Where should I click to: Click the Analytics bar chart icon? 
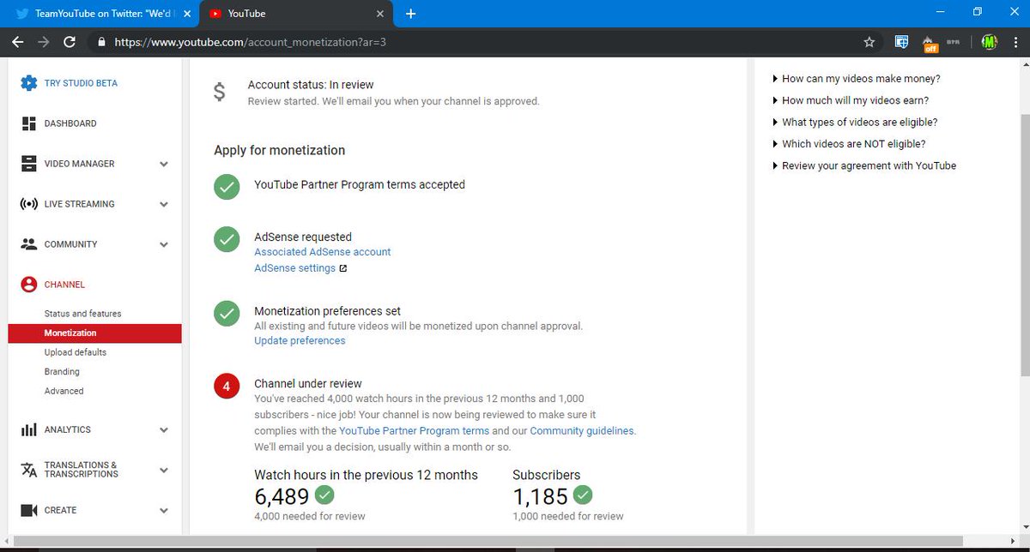pos(28,429)
